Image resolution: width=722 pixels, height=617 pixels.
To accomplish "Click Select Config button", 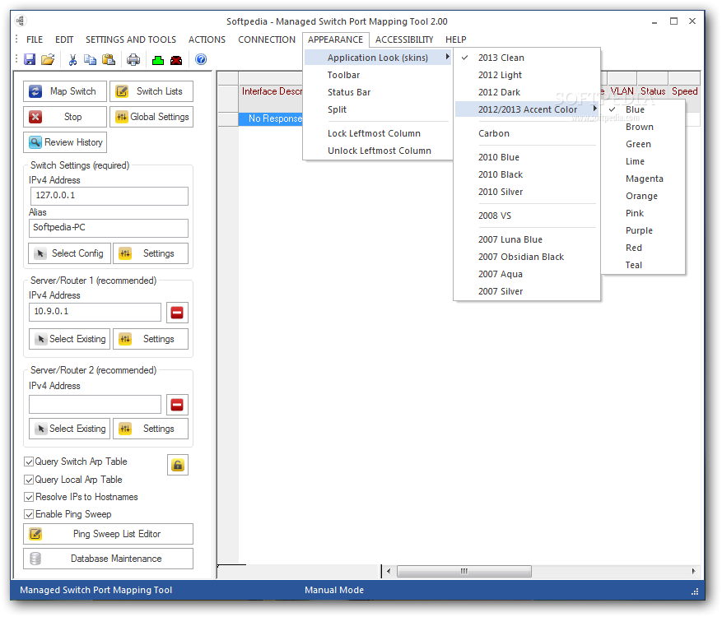I will [69, 253].
